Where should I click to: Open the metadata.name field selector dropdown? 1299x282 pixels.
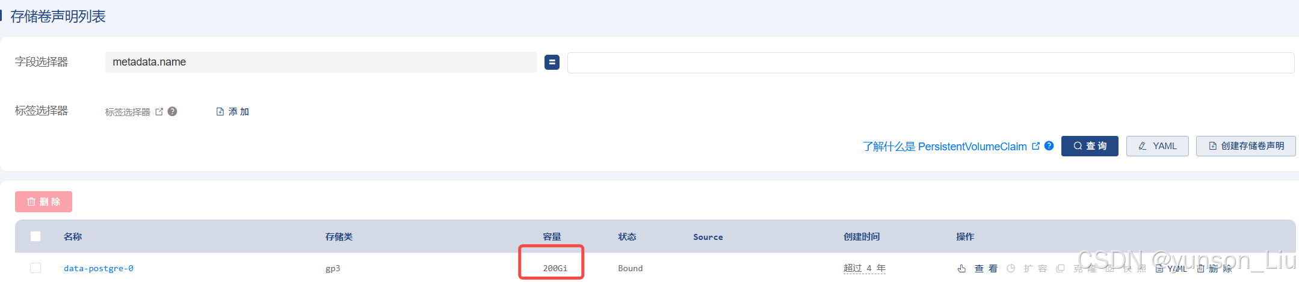click(x=321, y=62)
